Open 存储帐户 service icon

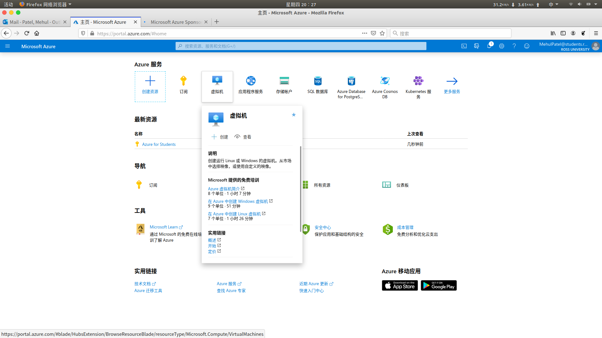(x=284, y=81)
